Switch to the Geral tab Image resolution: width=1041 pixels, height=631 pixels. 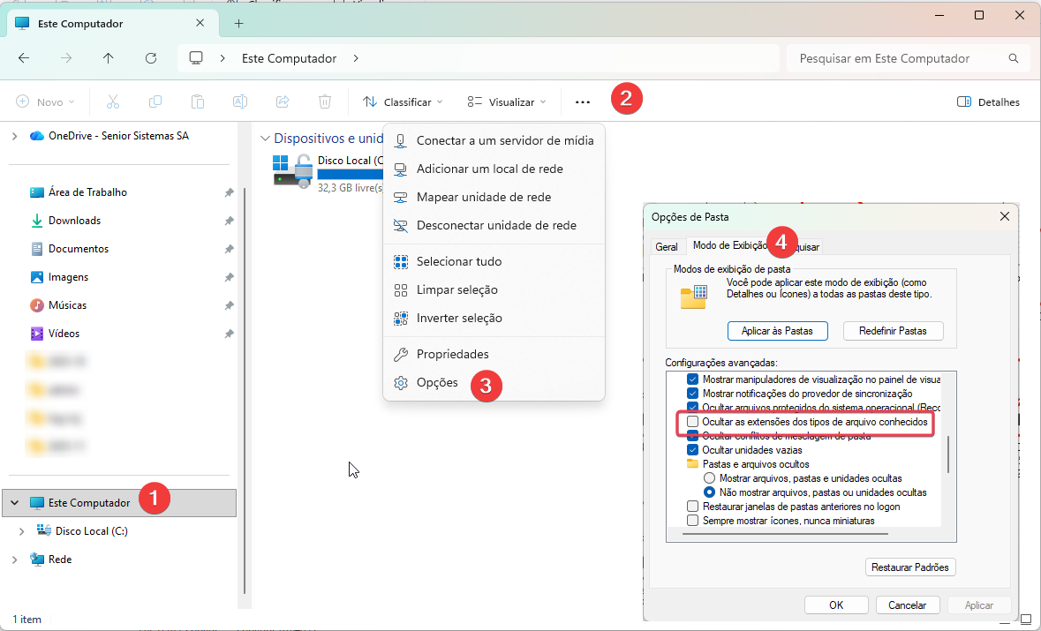(x=667, y=246)
